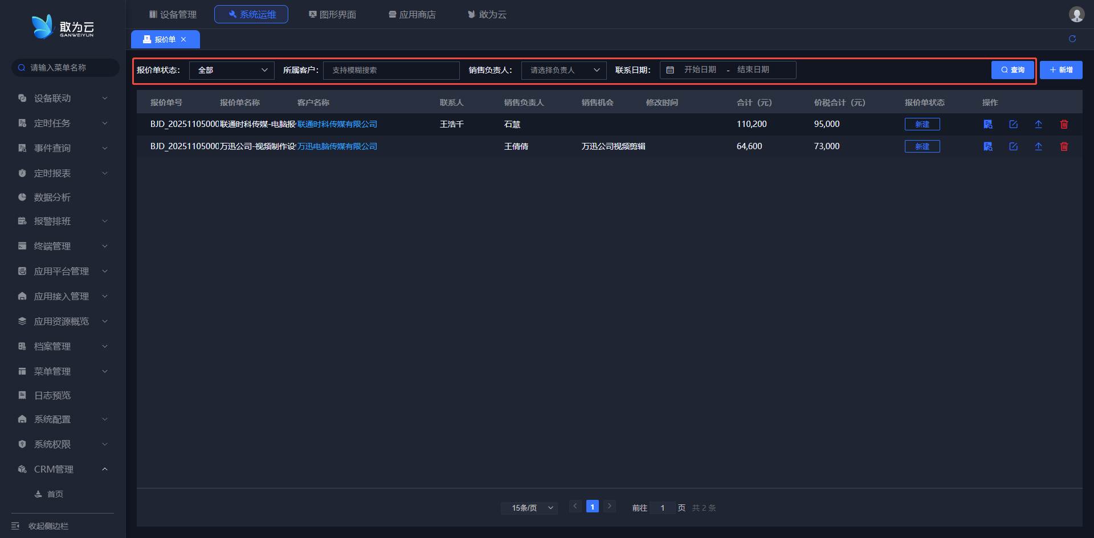Delete the 联通时科传媒 quotation
This screenshot has height=538, width=1094.
click(1064, 124)
